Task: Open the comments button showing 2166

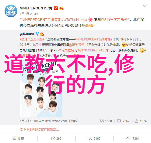Action: point(94,139)
